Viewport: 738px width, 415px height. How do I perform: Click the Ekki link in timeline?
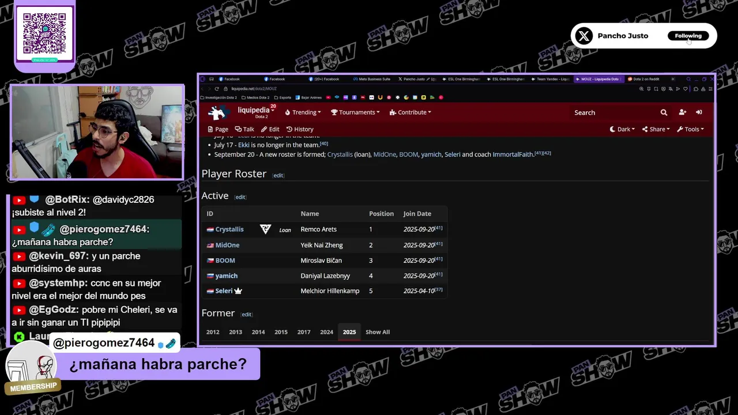point(244,145)
